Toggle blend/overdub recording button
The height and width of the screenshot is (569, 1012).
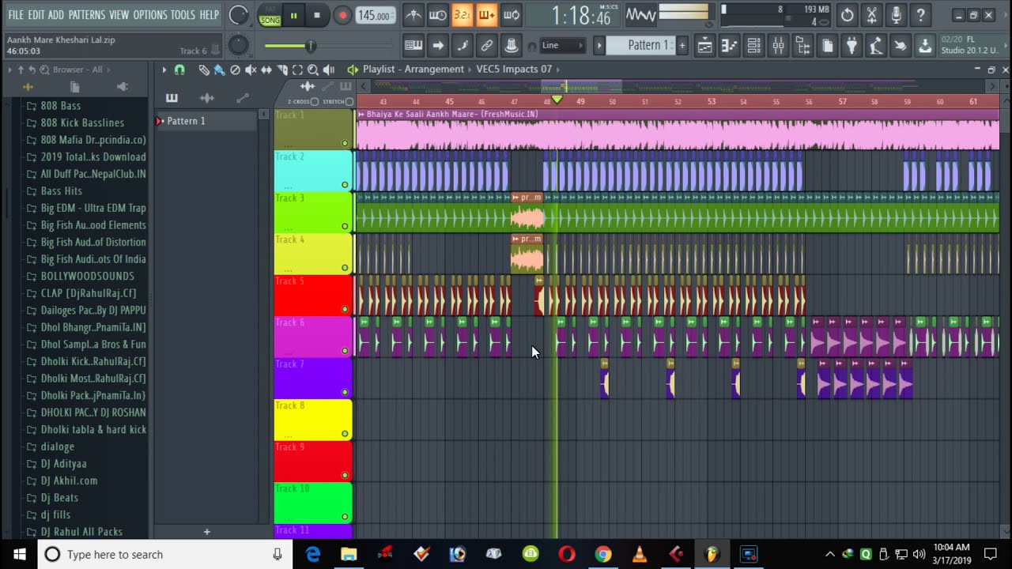(486, 15)
